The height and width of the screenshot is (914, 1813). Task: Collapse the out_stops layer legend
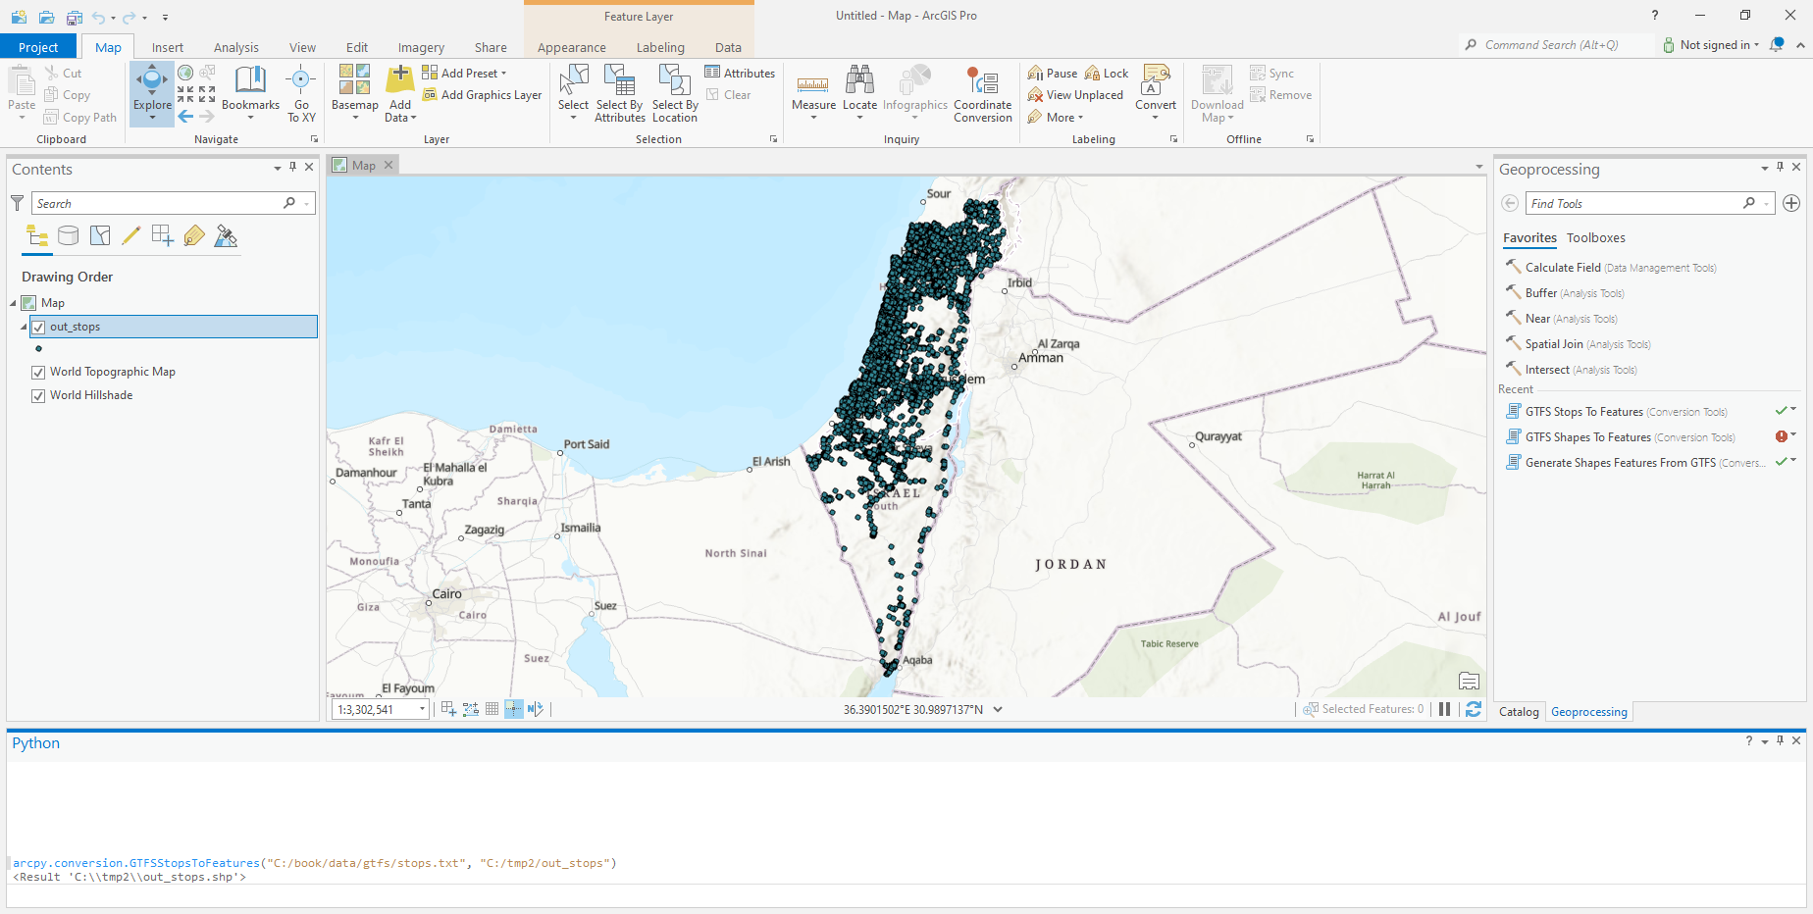24,328
